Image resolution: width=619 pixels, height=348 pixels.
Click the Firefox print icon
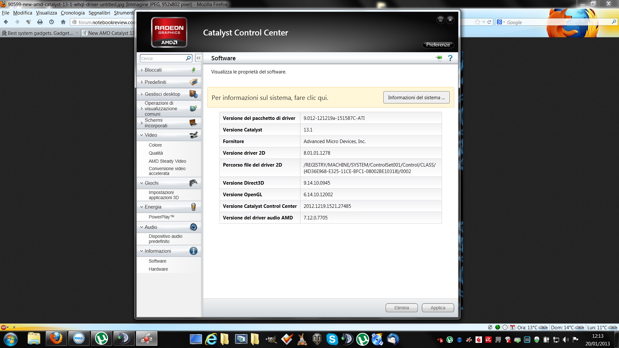click(40, 22)
